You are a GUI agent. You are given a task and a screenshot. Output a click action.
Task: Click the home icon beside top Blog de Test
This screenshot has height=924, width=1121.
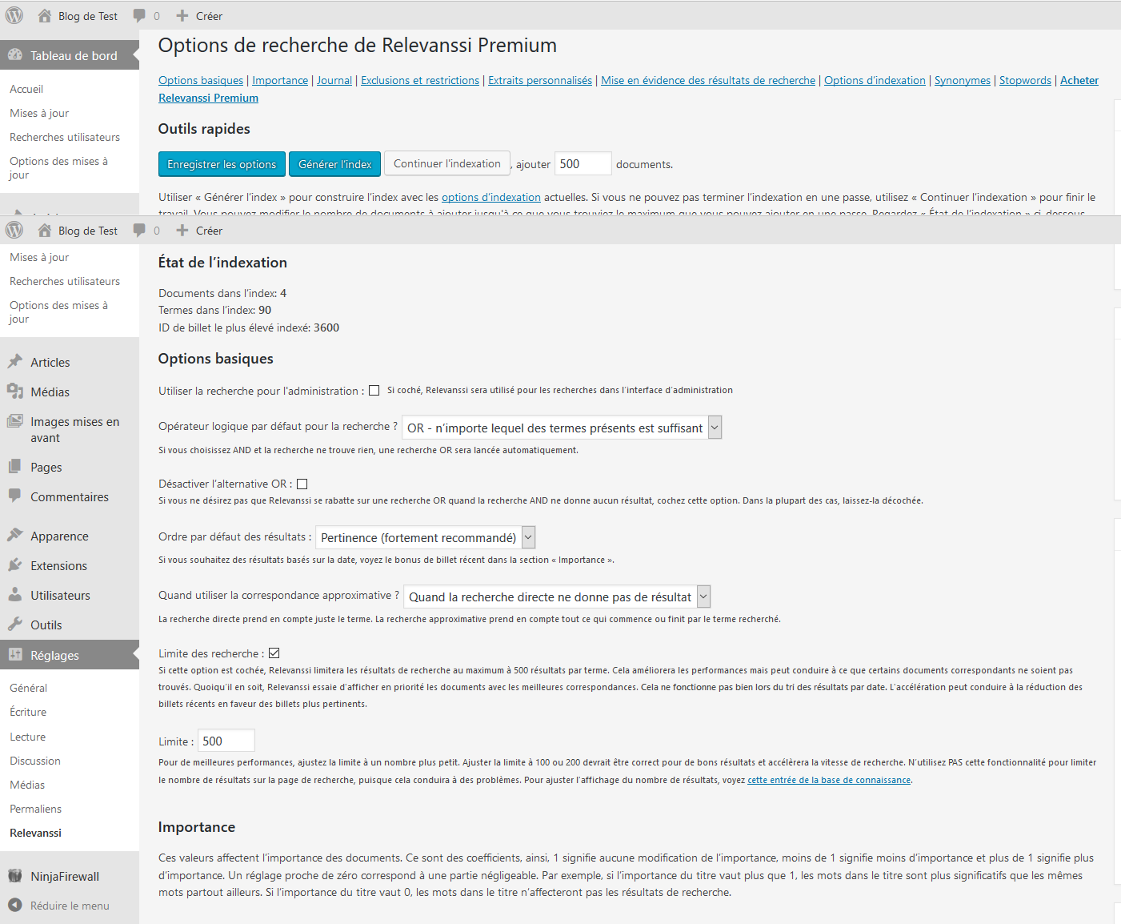[x=45, y=16]
